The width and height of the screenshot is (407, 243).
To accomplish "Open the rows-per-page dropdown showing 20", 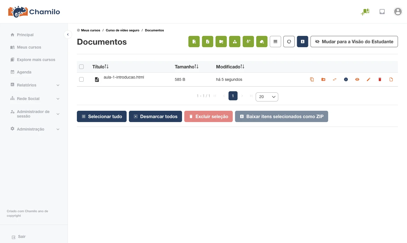I will click(x=267, y=97).
